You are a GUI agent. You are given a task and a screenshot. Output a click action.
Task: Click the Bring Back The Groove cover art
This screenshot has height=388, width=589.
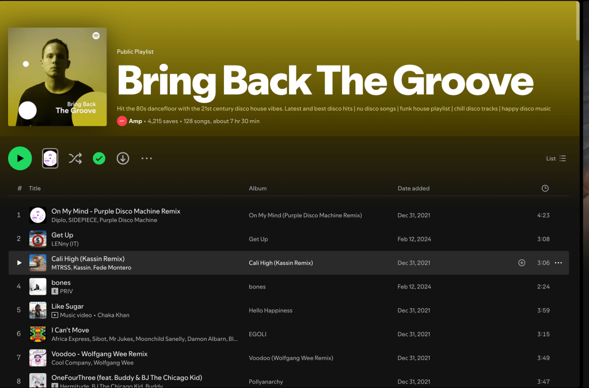(58, 77)
